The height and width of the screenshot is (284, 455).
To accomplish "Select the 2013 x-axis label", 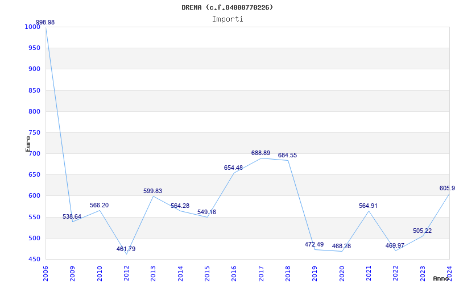I will click(x=153, y=274).
